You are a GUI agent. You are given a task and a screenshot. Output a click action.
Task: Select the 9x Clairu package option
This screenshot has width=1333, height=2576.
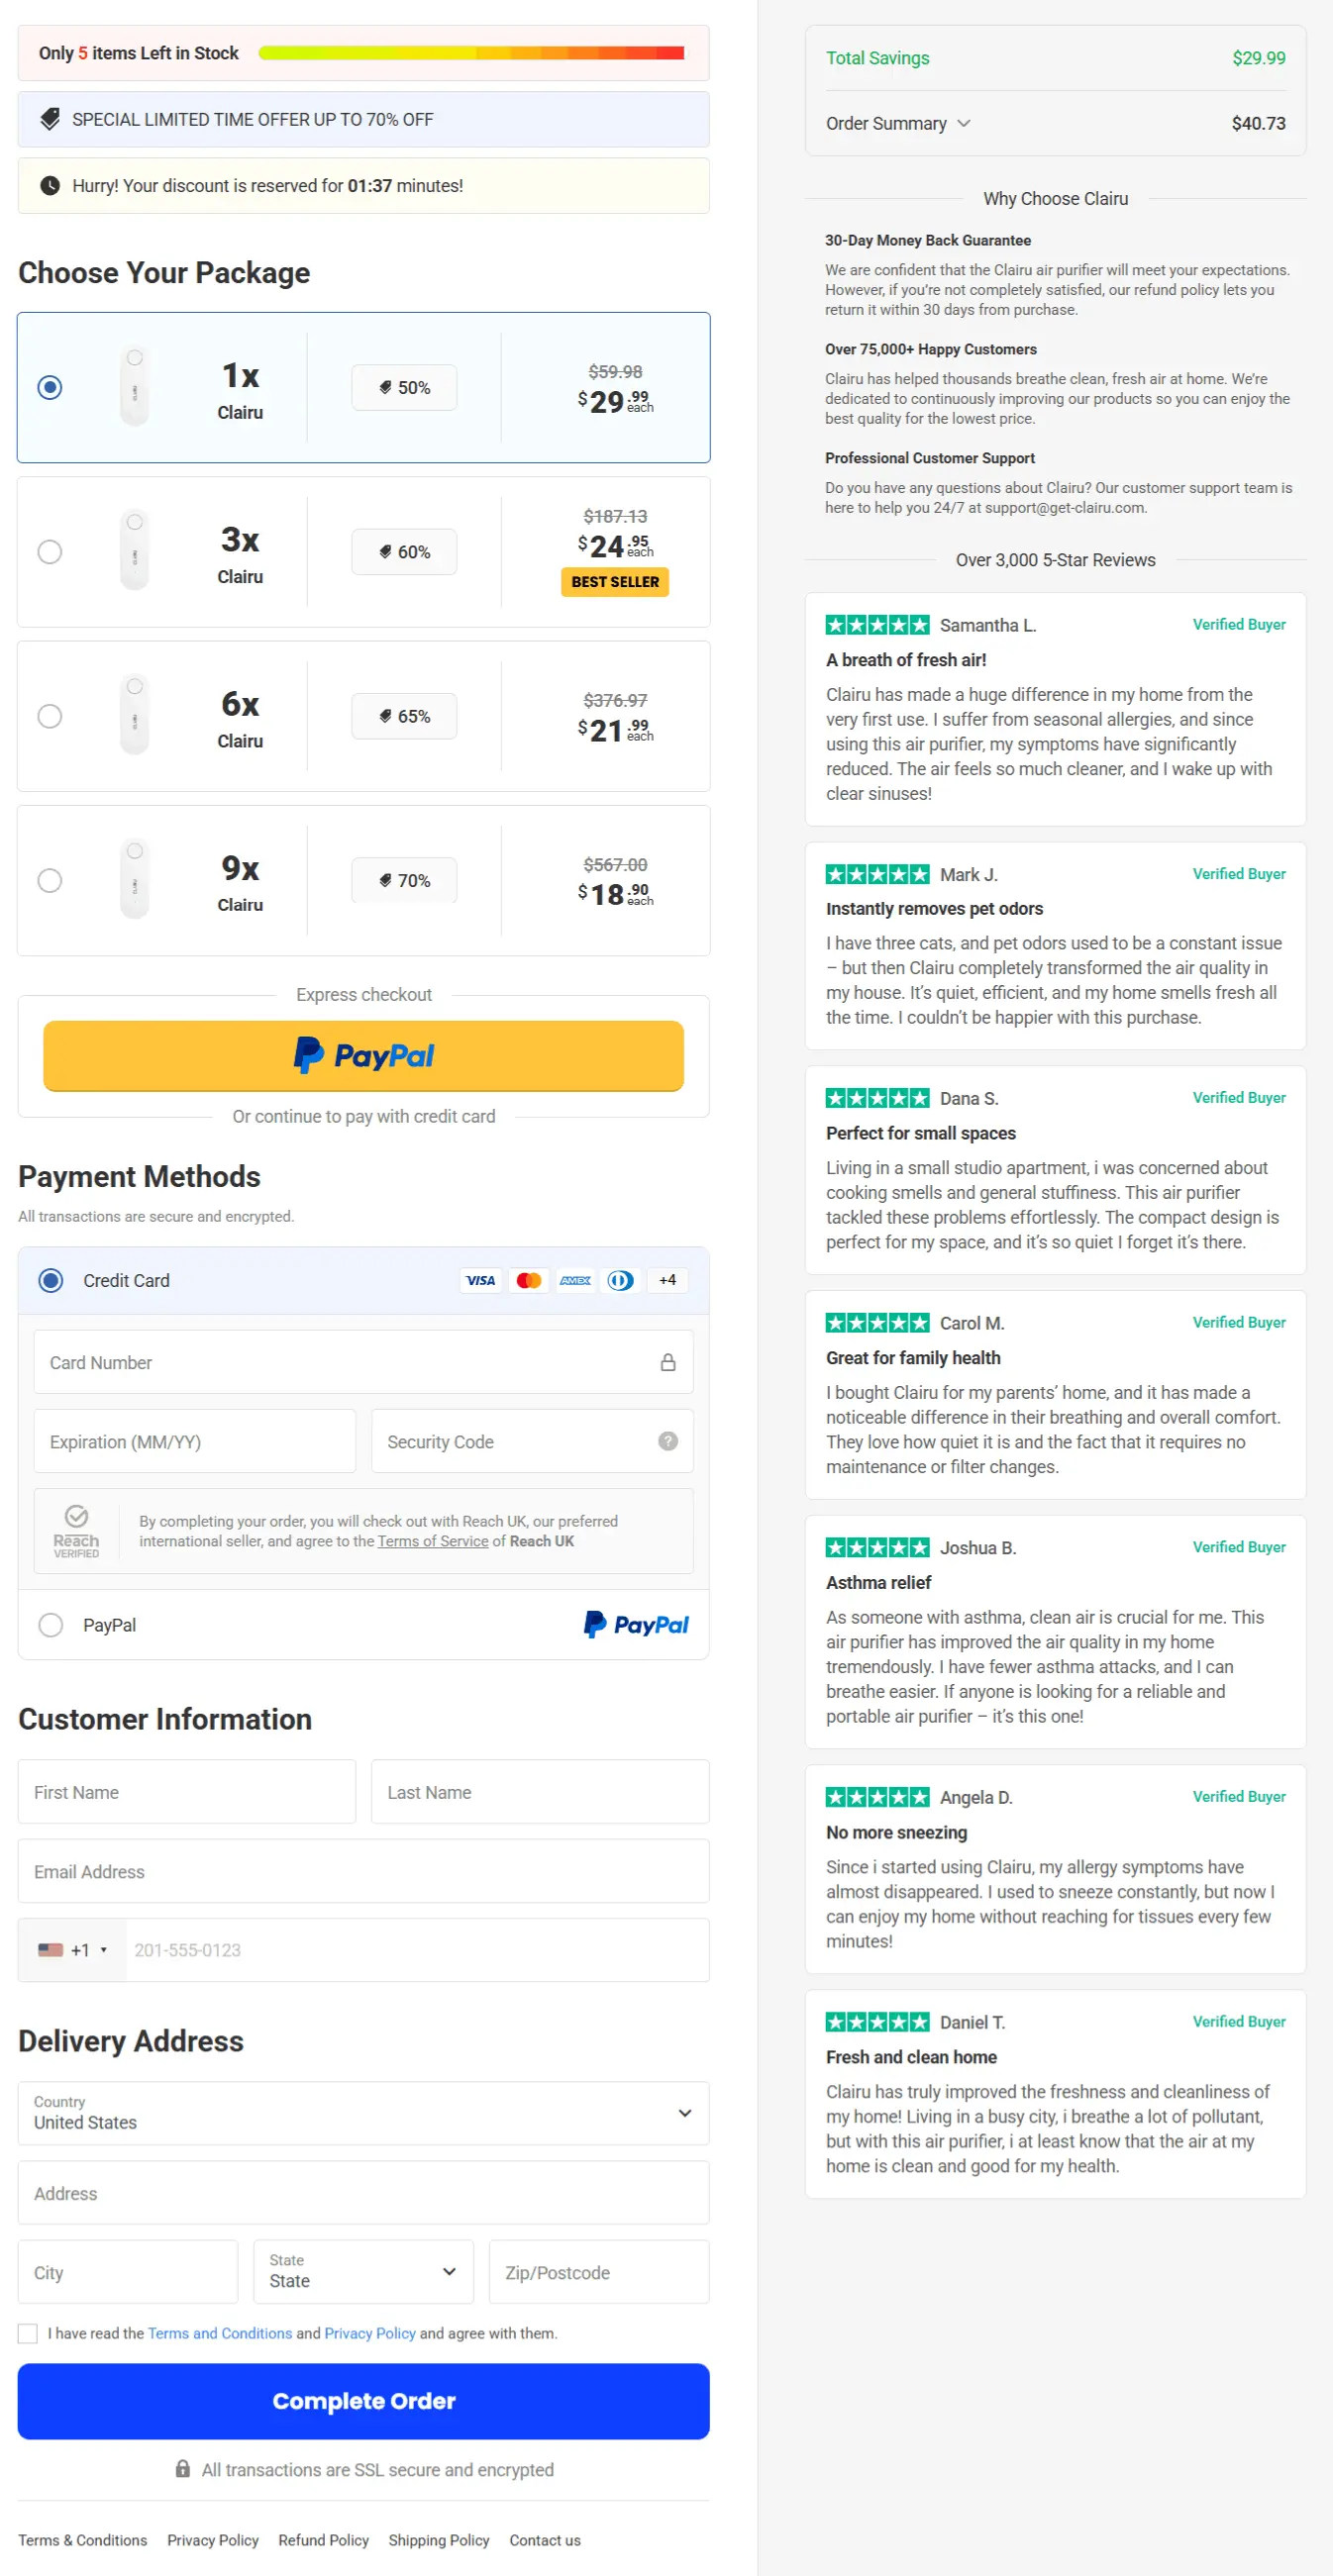[x=50, y=880]
